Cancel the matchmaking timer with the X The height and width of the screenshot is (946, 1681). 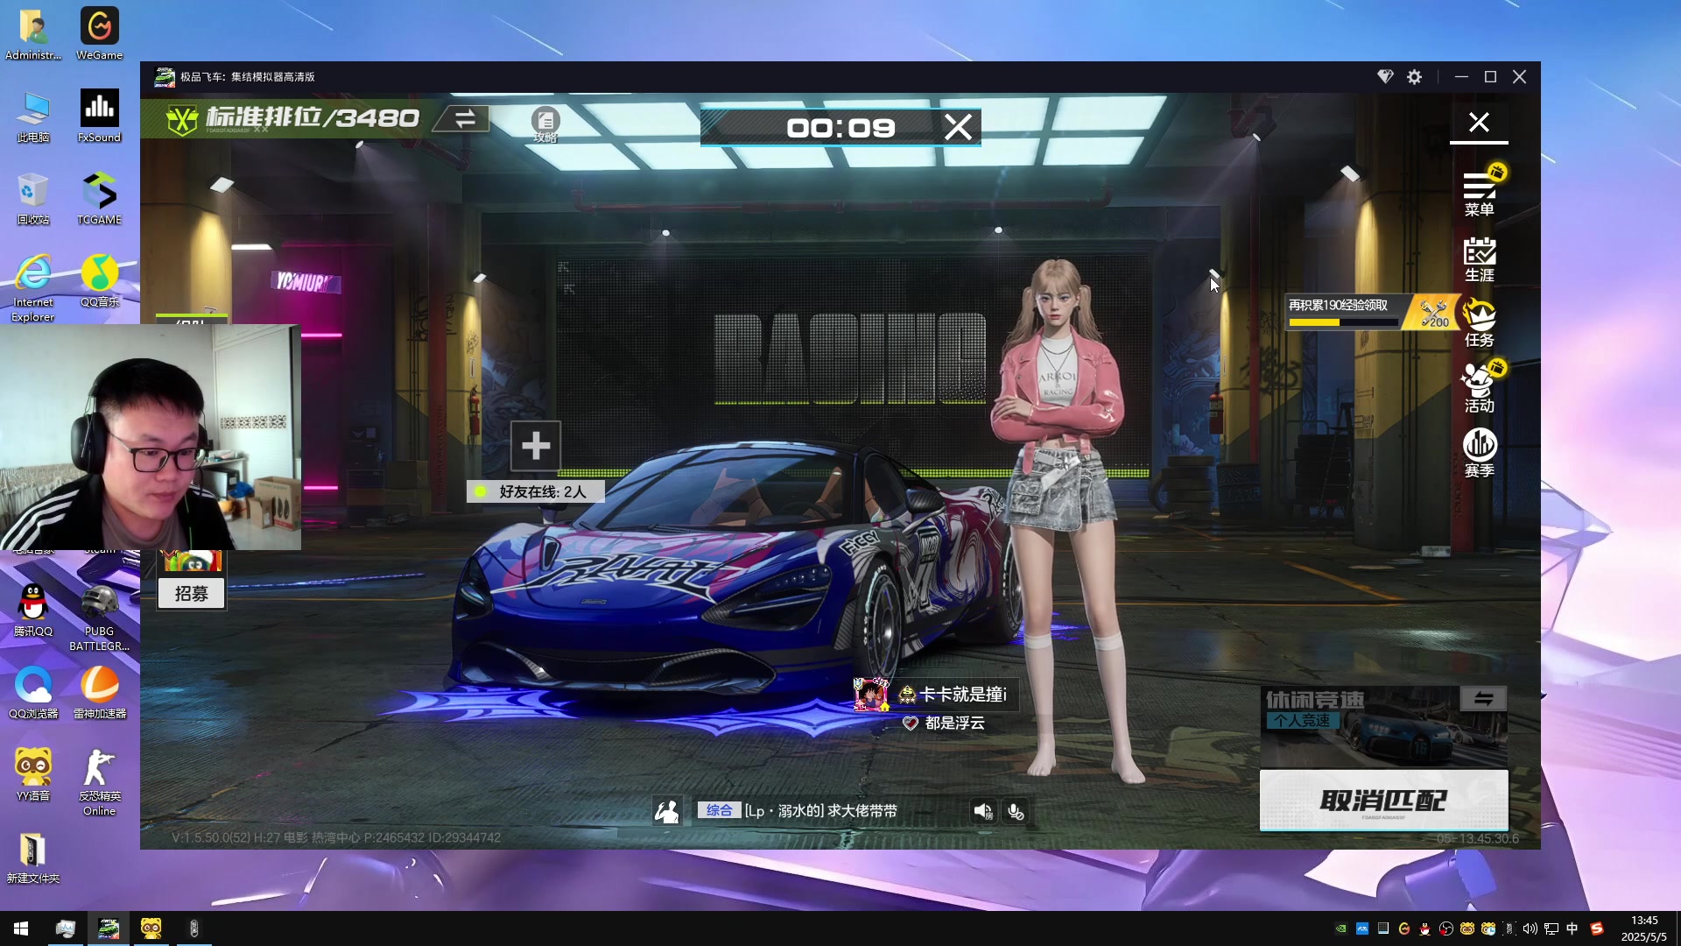pyautogui.click(x=958, y=128)
